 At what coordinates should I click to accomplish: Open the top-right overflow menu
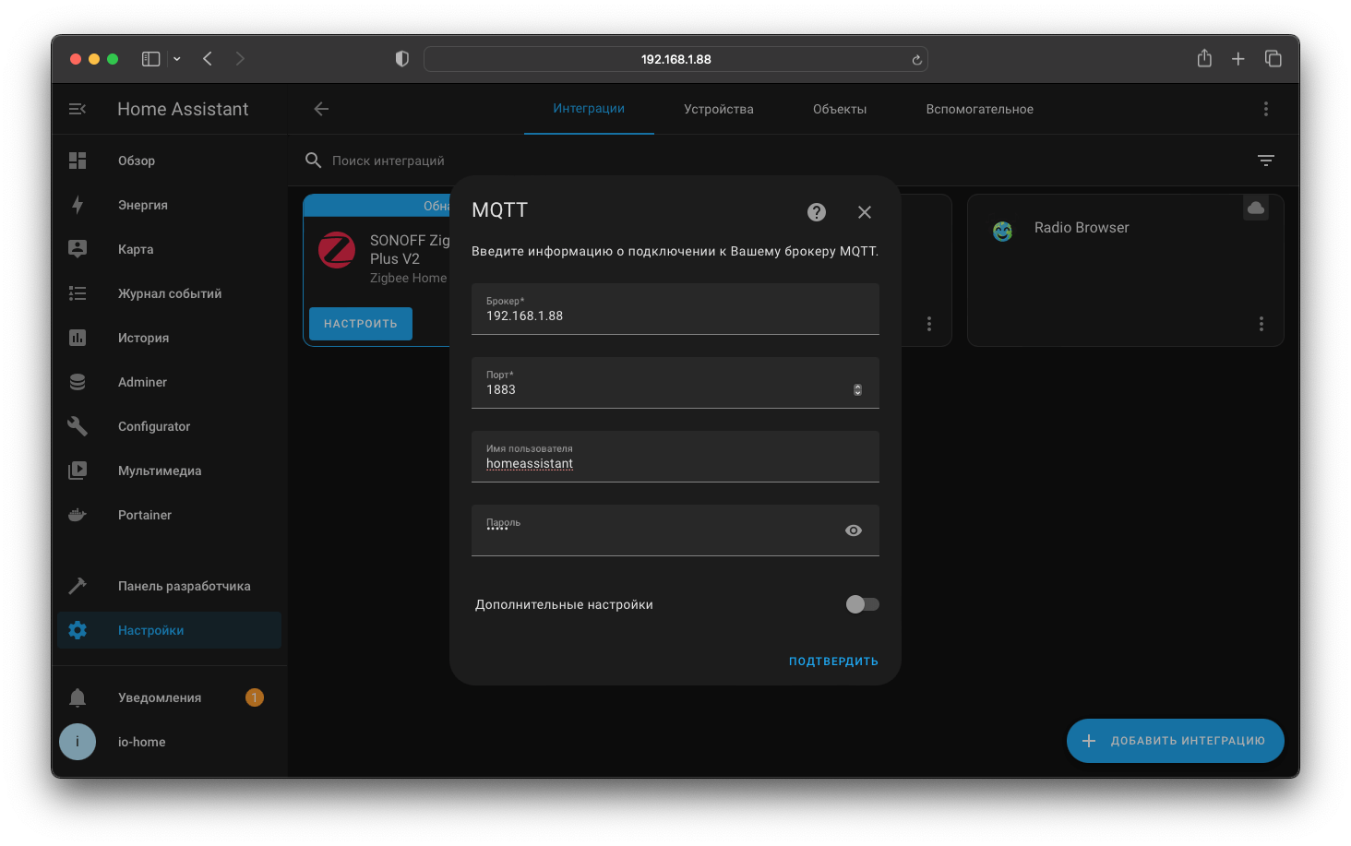click(1266, 108)
